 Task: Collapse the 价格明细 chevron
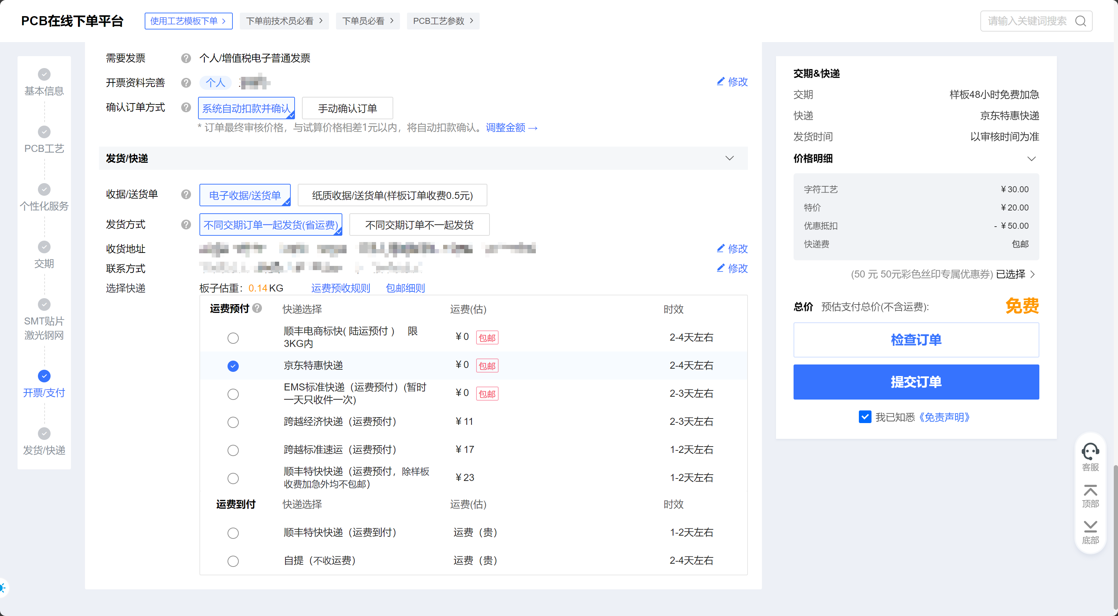(x=1031, y=159)
